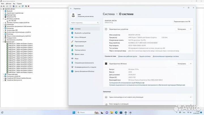Click the search magnifier in Найти параметр box
Image resolution: width=204 pixels, height=115 pixels.
98,23
